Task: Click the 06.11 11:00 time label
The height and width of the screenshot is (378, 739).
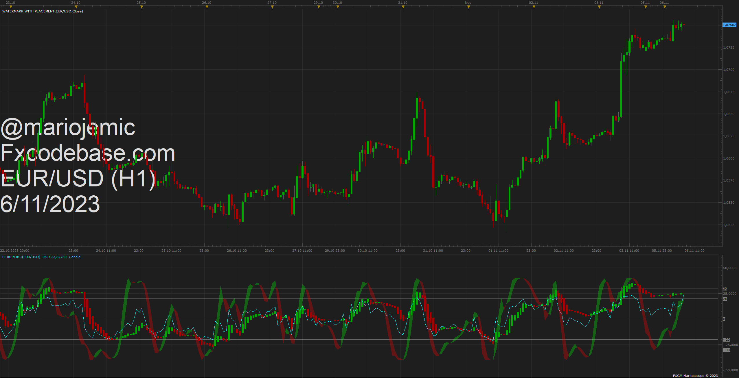Action: (694, 251)
